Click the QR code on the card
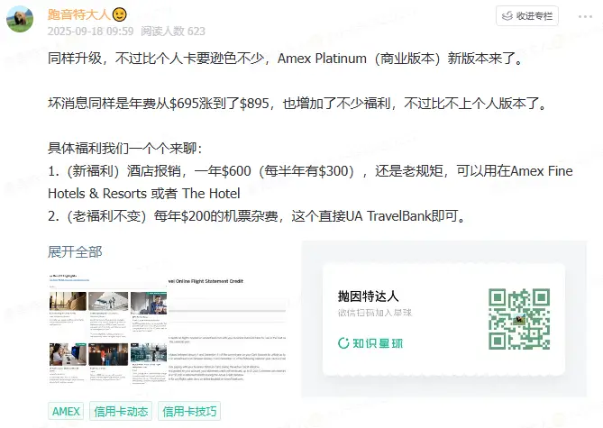 coord(518,319)
